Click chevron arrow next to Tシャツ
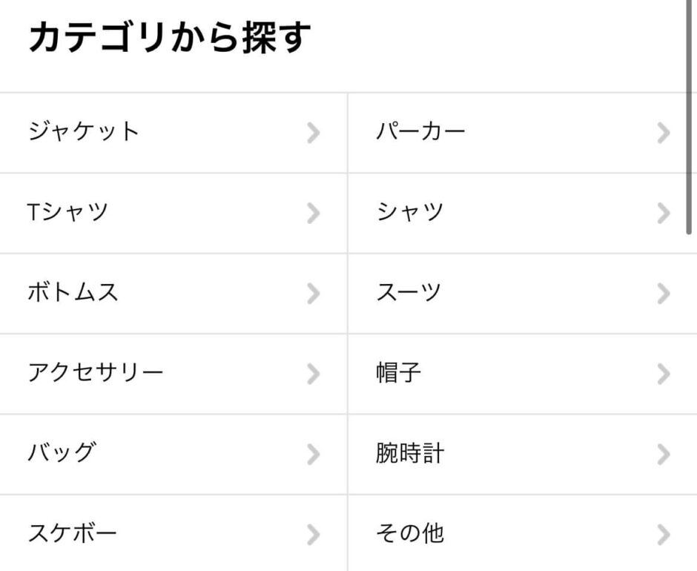697x571 pixels. [x=314, y=214]
